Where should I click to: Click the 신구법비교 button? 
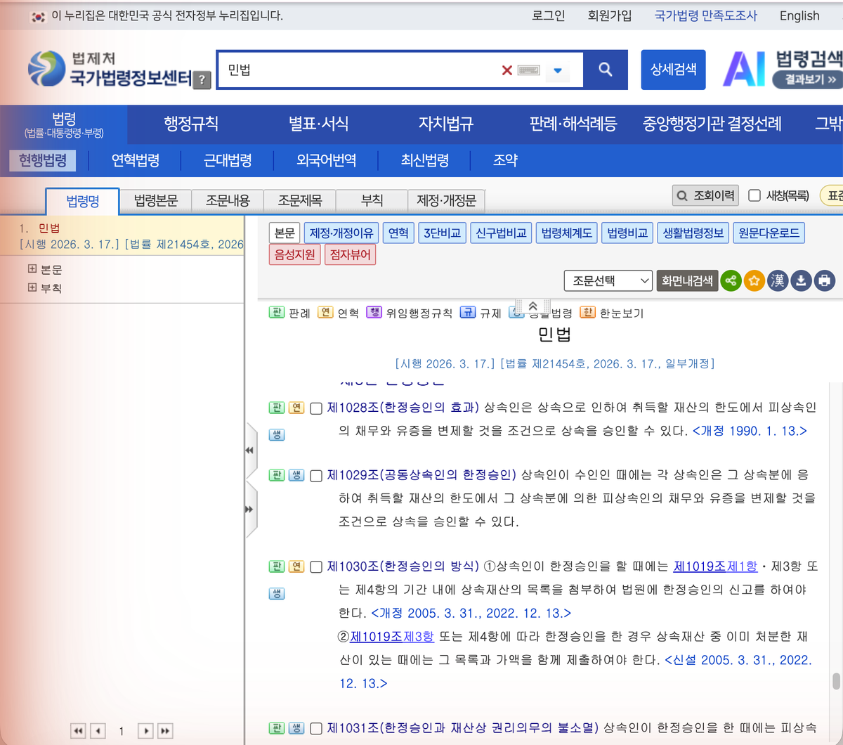pyautogui.click(x=501, y=233)
